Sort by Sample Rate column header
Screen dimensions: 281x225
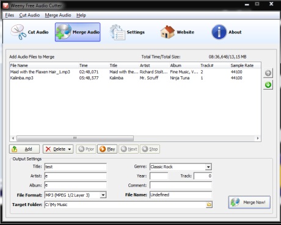tap(245, 65)
